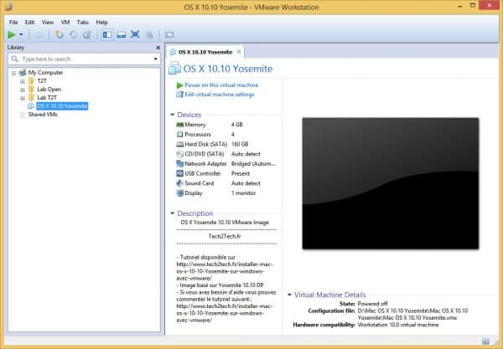Select the T2T folder in library
The width and height of the screenshot is (503, 349).
click(x=42, y=80)
